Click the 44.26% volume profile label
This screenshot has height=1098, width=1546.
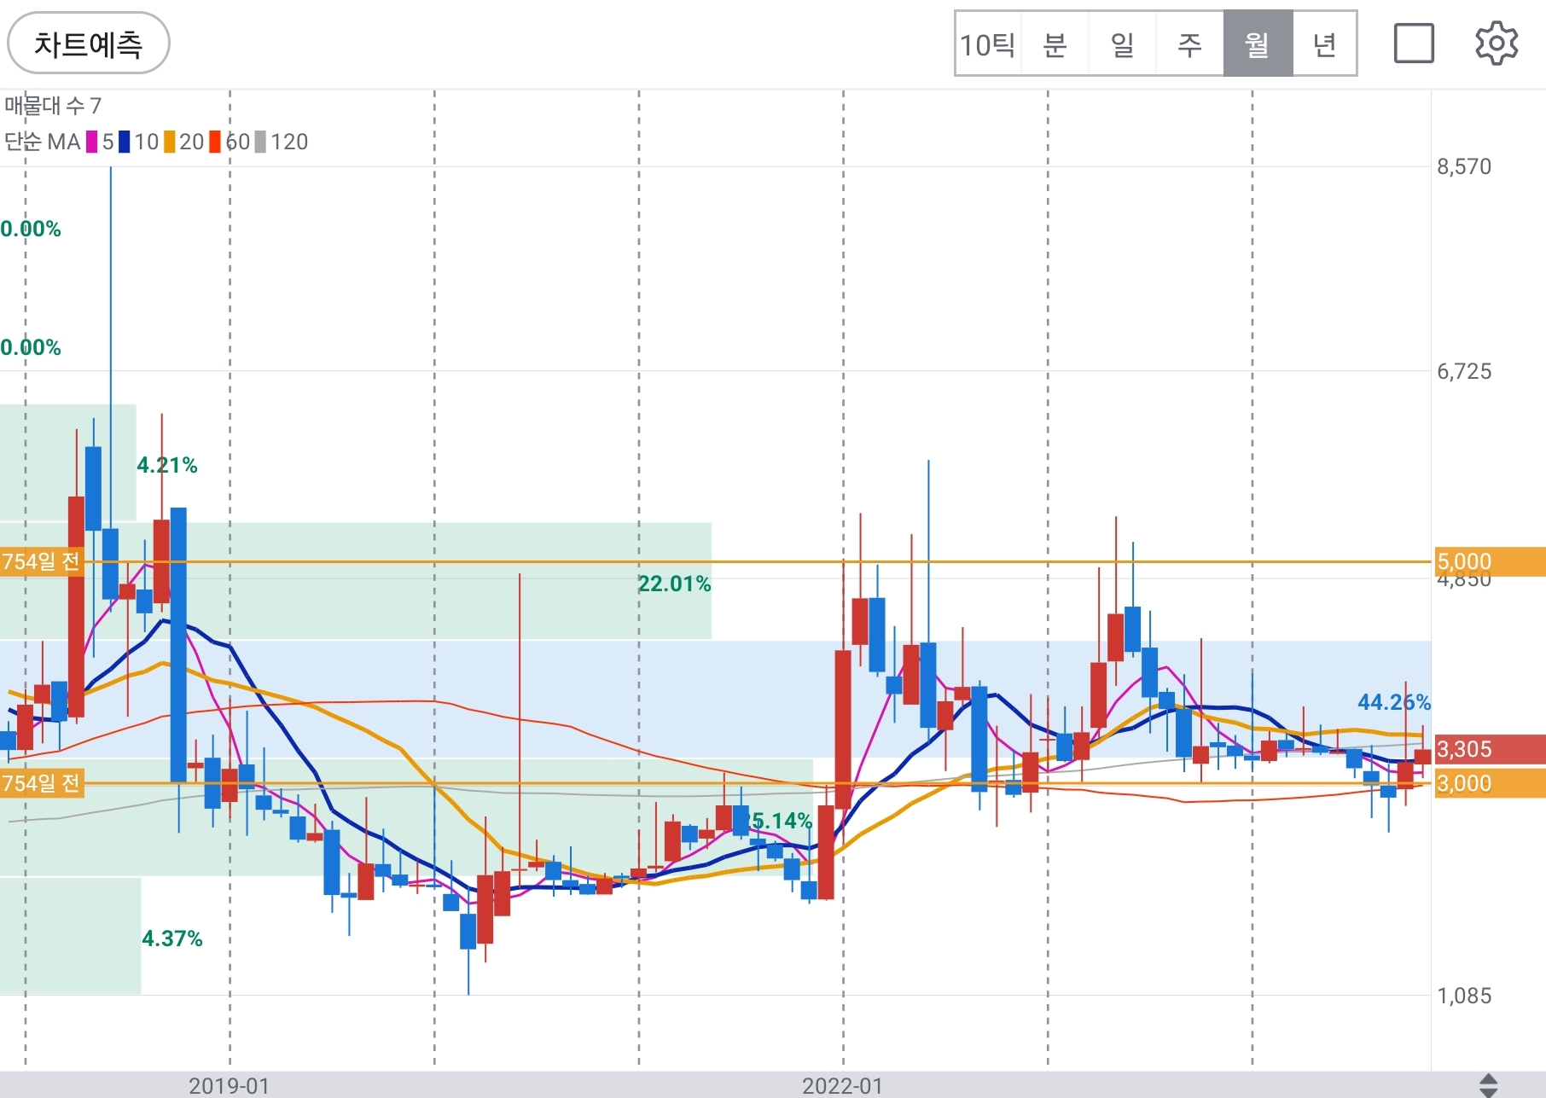[x=1394, y=702]
